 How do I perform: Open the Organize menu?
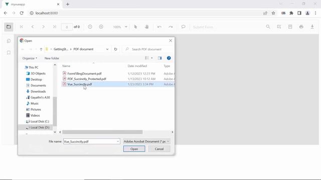click(30, 58)
